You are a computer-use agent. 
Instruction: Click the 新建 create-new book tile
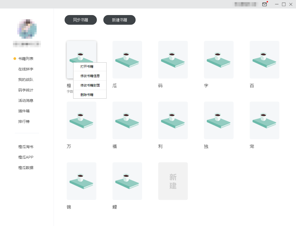pyautogui.click(x=173, y=181)
